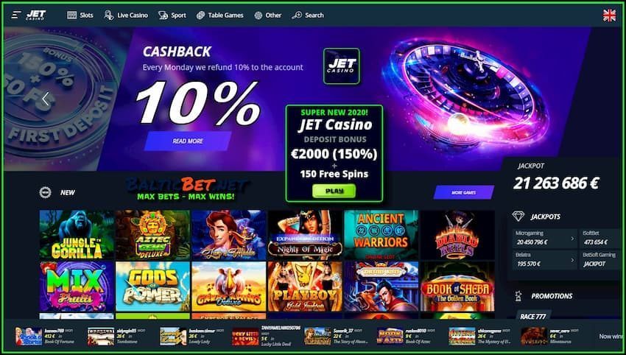This screenshot has width=626, height=355.
Task: Go to previous banner slide arrow
Action: tap(46, 99)
